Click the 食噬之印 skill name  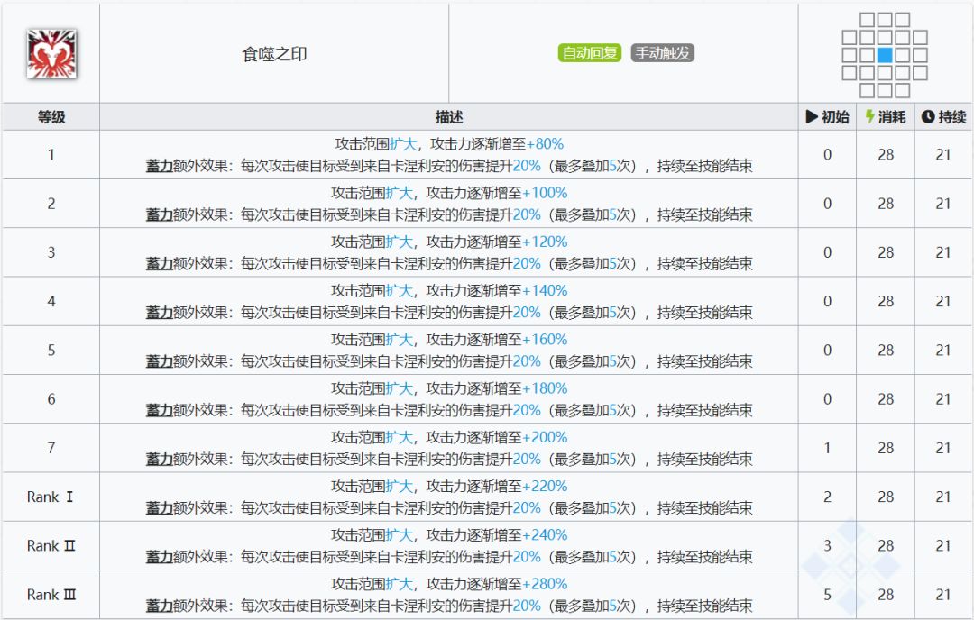pyautogui.click(x=274, y=54)
